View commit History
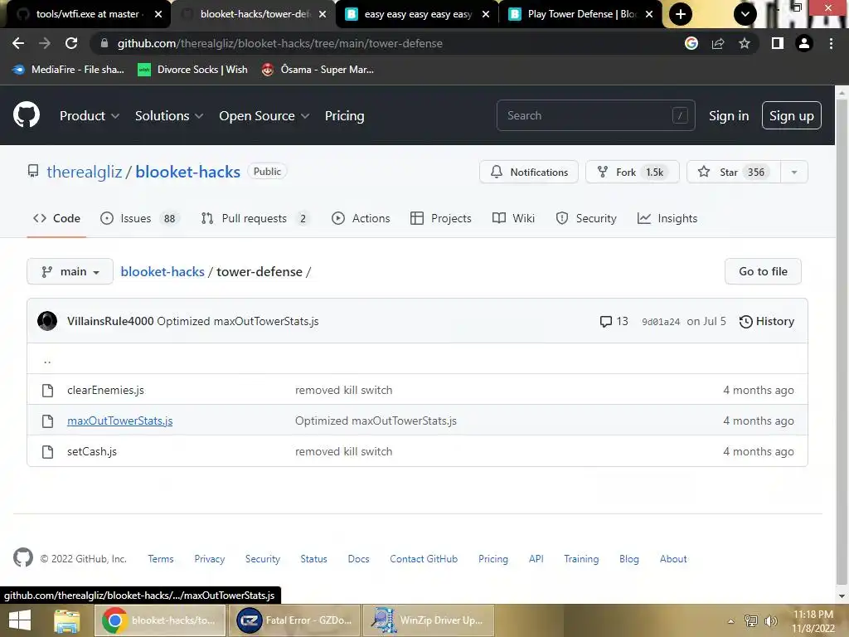This screenshot has height=637, width=849. pos(767,322)
